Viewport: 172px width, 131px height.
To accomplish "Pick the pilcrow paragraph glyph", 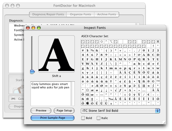I will (139, 81).
